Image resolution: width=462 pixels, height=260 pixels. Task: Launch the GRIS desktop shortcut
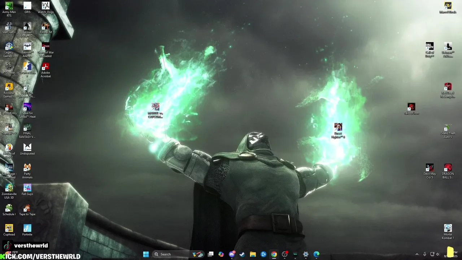pyautogui.click(x=27, y=8)
